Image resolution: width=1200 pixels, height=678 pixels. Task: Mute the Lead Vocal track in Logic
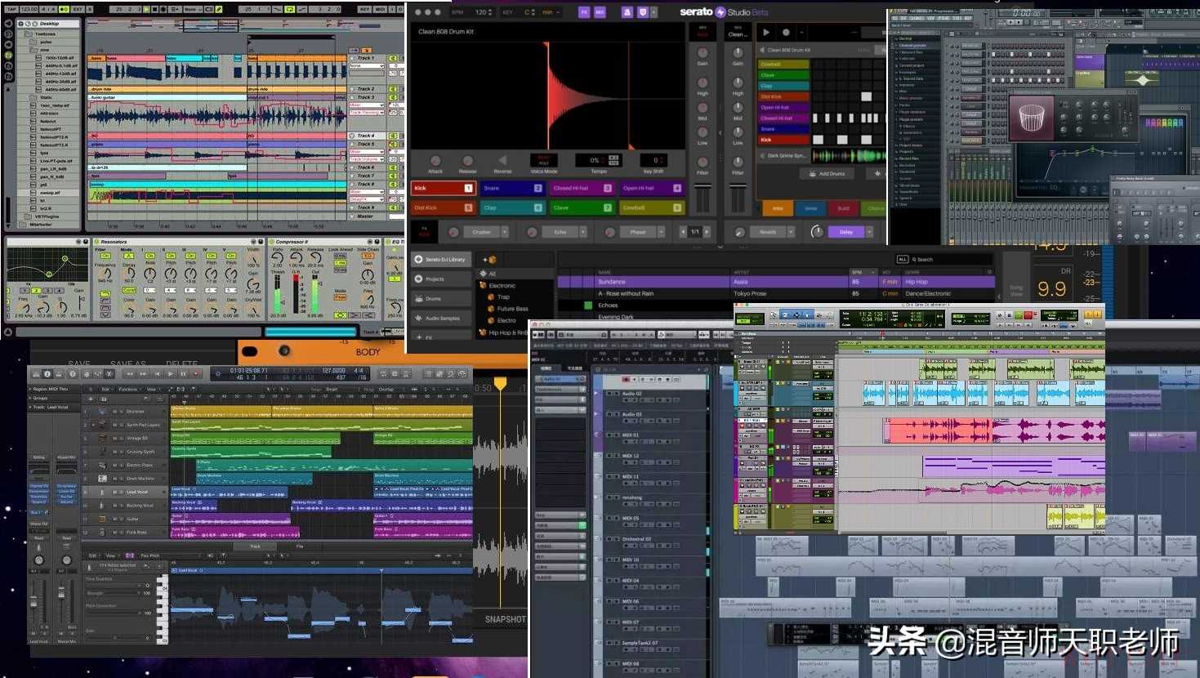point(114,492)
